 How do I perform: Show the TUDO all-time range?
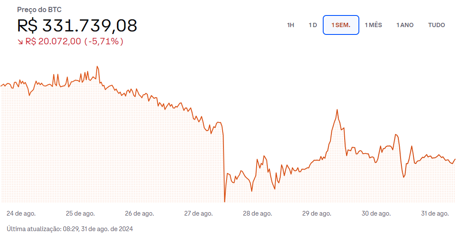[437, 25]
